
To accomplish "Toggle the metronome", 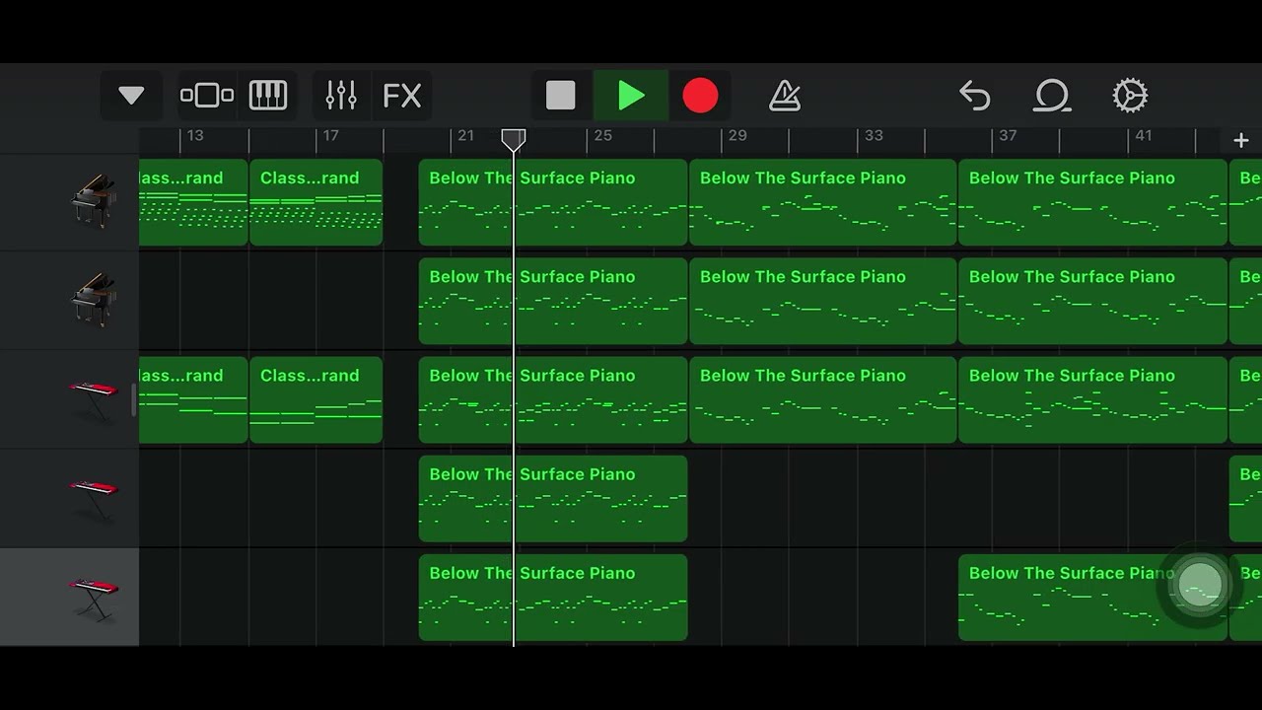I will (785, 96).
